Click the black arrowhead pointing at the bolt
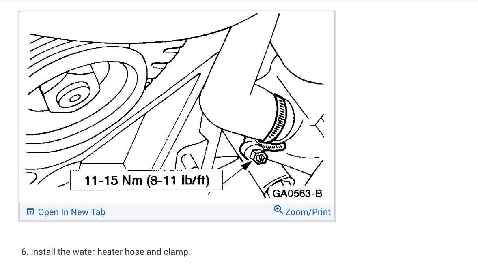 point(246,166)
